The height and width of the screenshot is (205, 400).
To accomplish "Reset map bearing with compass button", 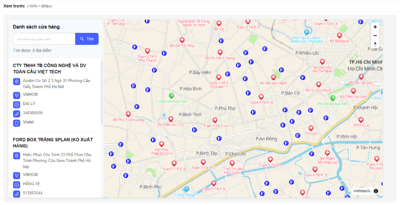I will click(375, 44).
